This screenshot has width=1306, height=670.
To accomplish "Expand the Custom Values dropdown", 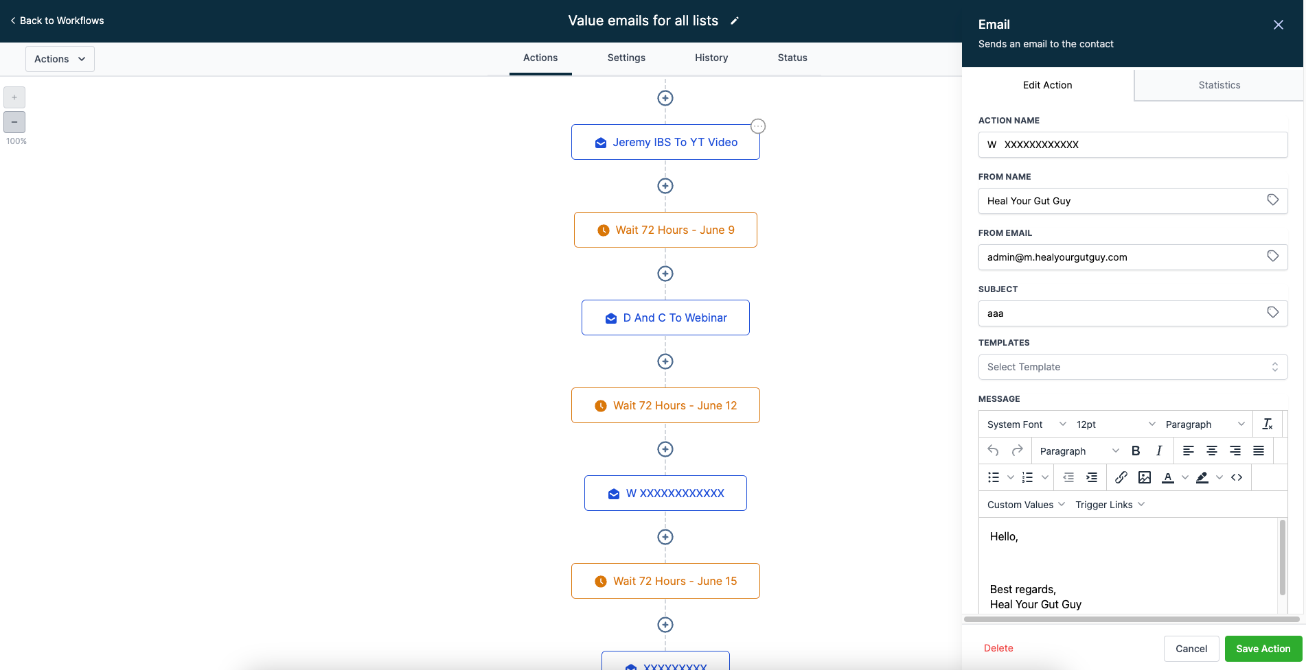I will [1026, 505].
